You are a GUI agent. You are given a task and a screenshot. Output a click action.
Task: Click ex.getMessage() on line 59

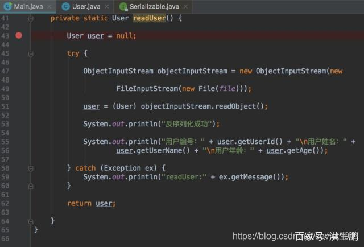[250, 177]
